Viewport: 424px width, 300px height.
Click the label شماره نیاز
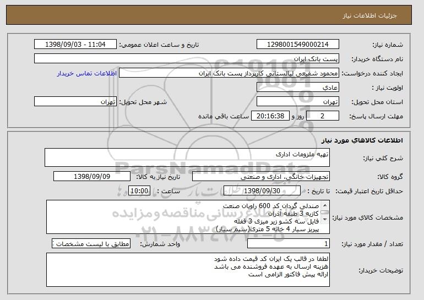click(388, 45)
